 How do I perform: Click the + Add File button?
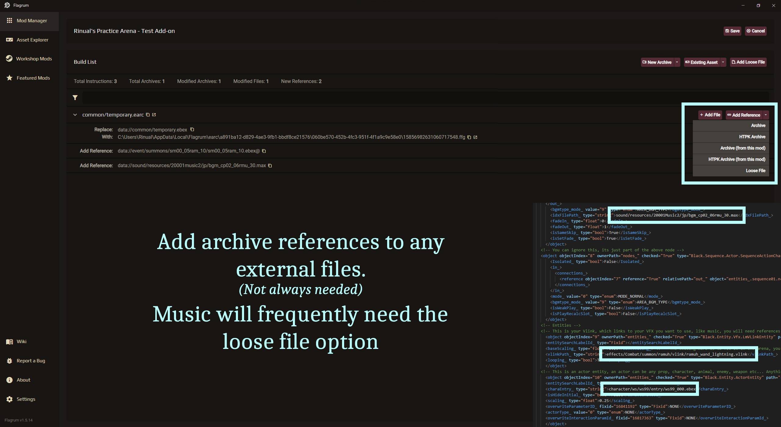pos(710,115)
